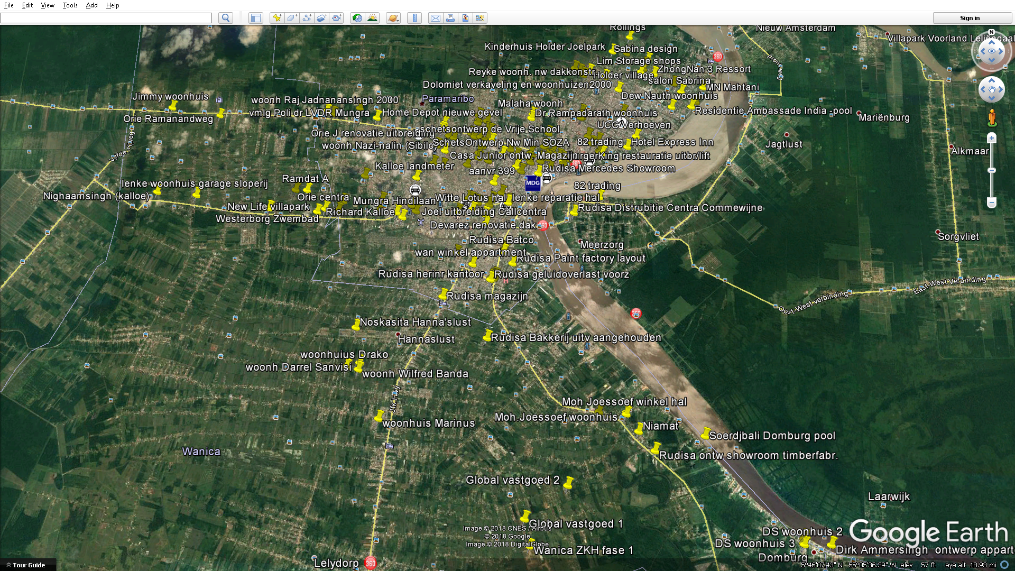This screenshot has height=571, width=1015.
Task: Click the MDG map icon
Action: click(533, 183)
